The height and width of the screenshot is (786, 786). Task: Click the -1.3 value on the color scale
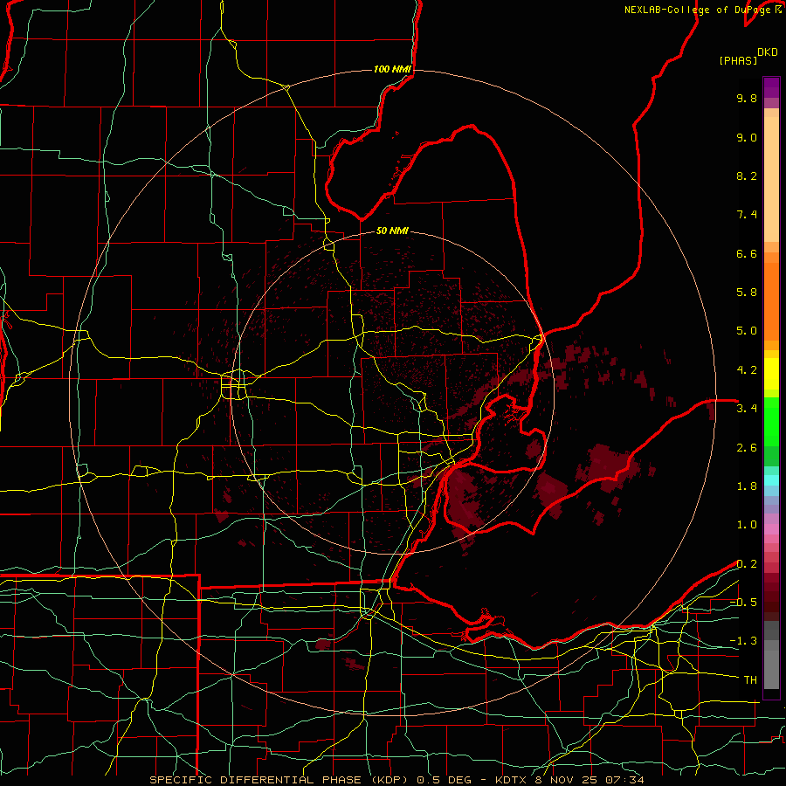(743, 641)
